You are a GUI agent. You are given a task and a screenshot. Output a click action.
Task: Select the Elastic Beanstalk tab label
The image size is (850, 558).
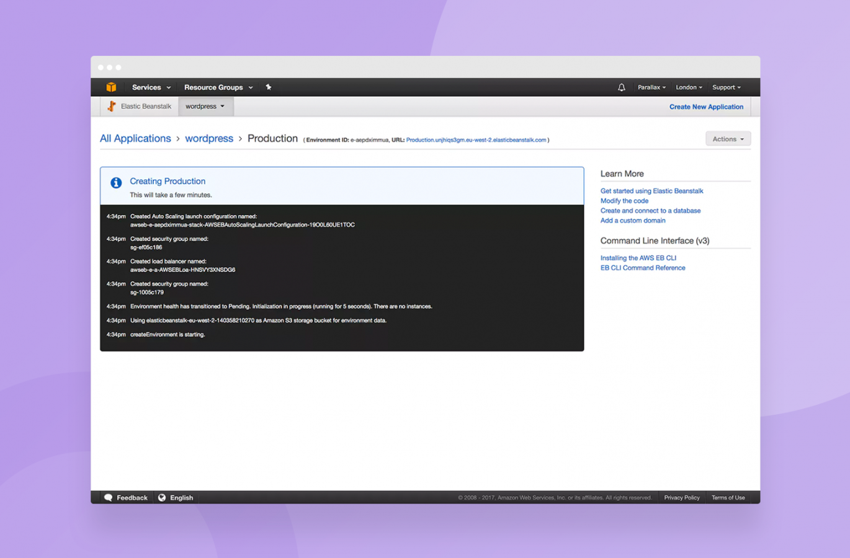(x=146, y=106)
